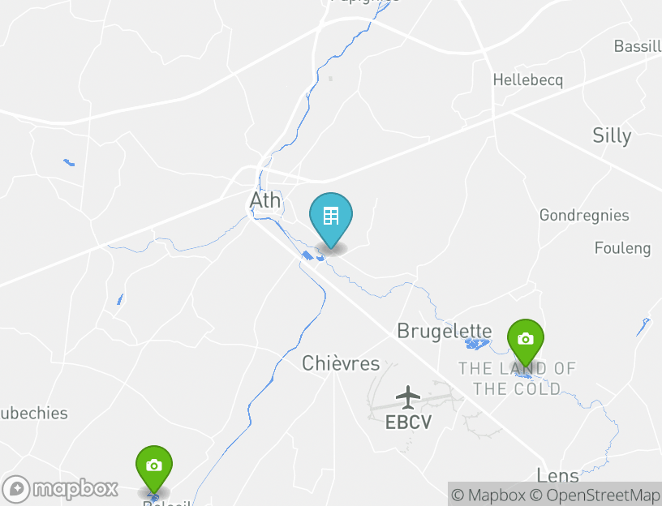662x506 pixels.
Task: Click the Bassilly label at map edge
Action: [x=638, y=46]
